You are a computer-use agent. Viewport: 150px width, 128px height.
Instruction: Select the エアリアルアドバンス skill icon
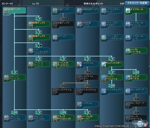[31, 64]
